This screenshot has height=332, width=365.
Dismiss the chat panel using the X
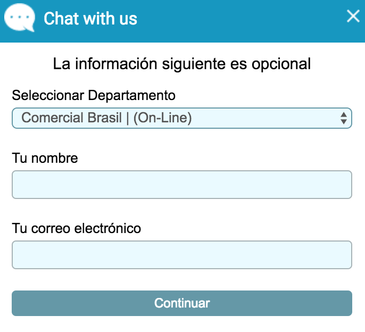click(x=353, y=16)
